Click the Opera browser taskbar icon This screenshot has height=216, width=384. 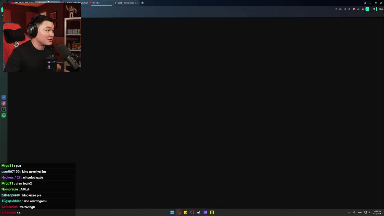pos(179,212)
